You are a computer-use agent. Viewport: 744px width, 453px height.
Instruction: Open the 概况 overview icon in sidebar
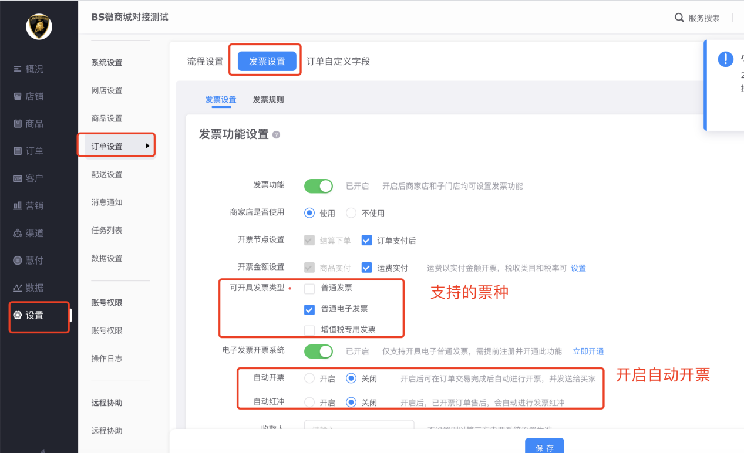point(18,69)
